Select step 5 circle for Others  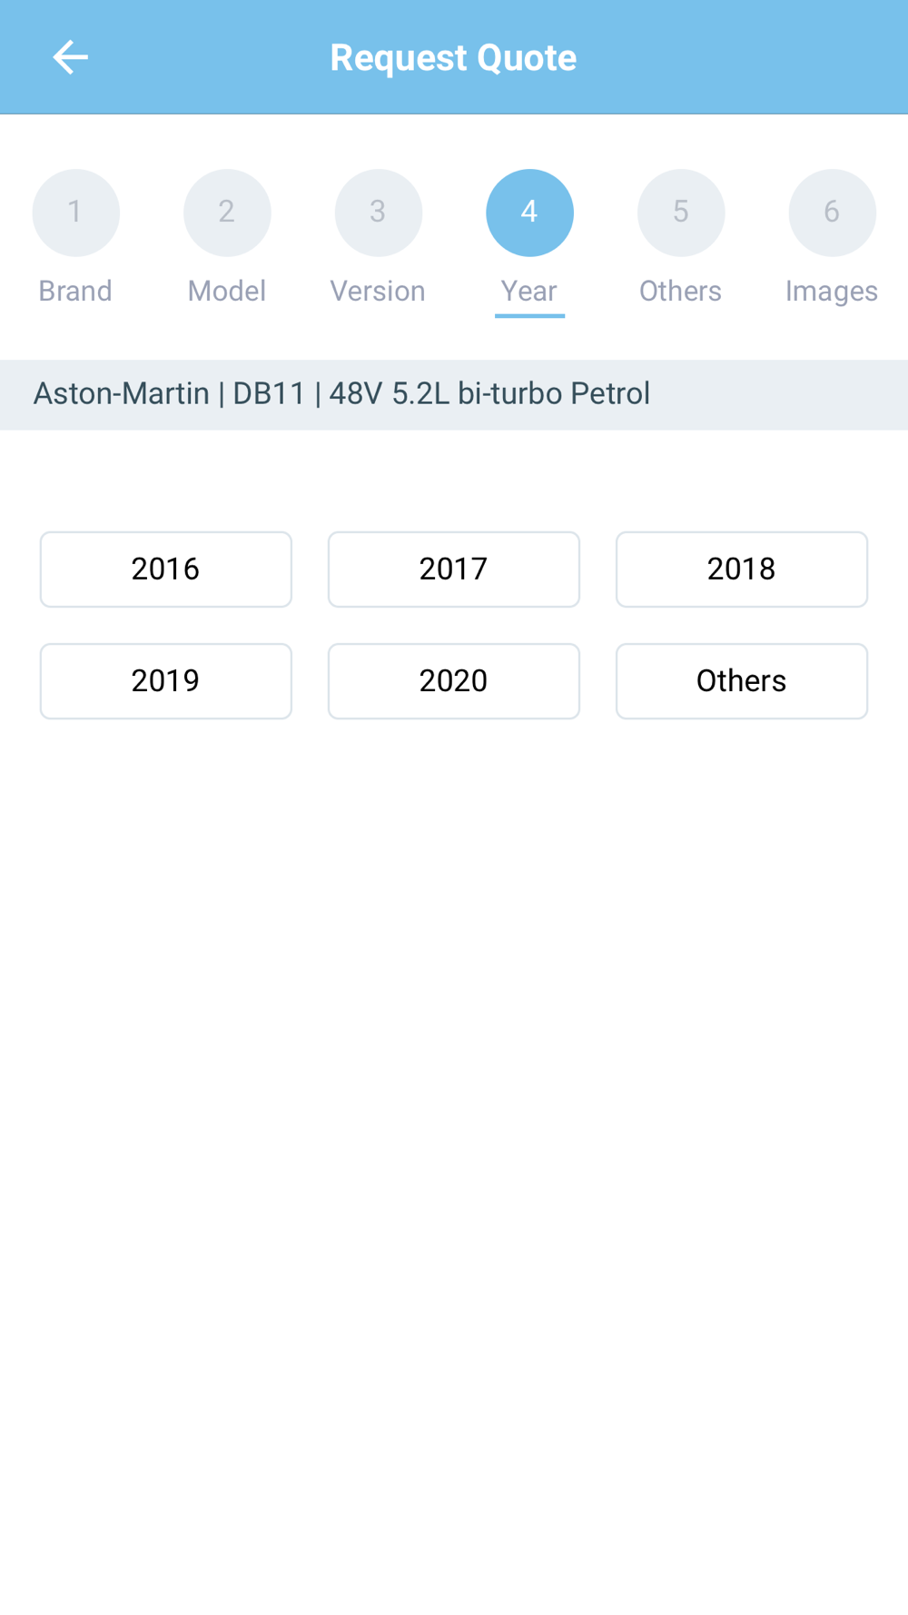tap(681, 213)
